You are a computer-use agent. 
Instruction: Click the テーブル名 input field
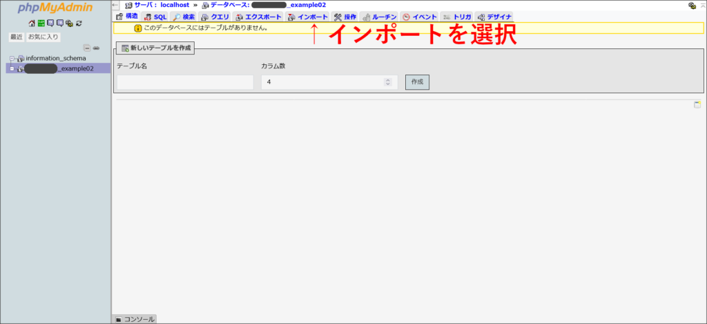185,82
